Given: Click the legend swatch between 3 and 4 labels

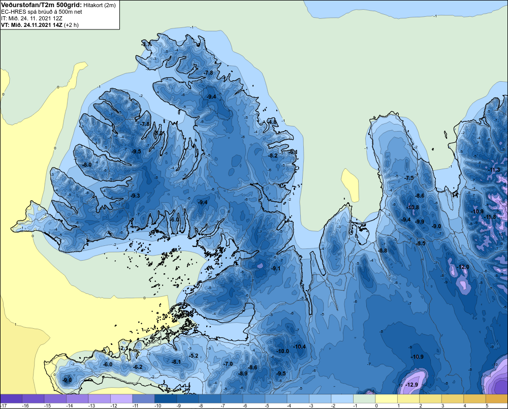Looking at the screenshot, I should coord(453,399).
